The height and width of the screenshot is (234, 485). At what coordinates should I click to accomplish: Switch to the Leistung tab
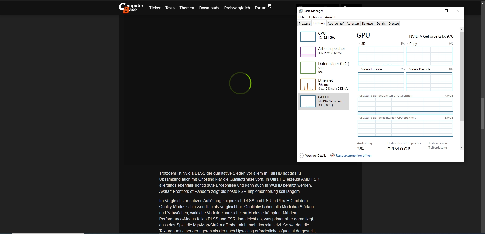(x=319, y=23)
